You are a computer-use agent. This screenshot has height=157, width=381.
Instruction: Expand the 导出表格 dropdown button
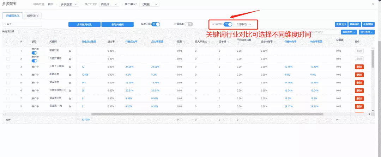367,32
